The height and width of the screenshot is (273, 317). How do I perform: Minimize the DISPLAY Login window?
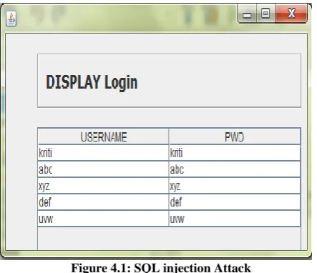(x=247, y=14)
